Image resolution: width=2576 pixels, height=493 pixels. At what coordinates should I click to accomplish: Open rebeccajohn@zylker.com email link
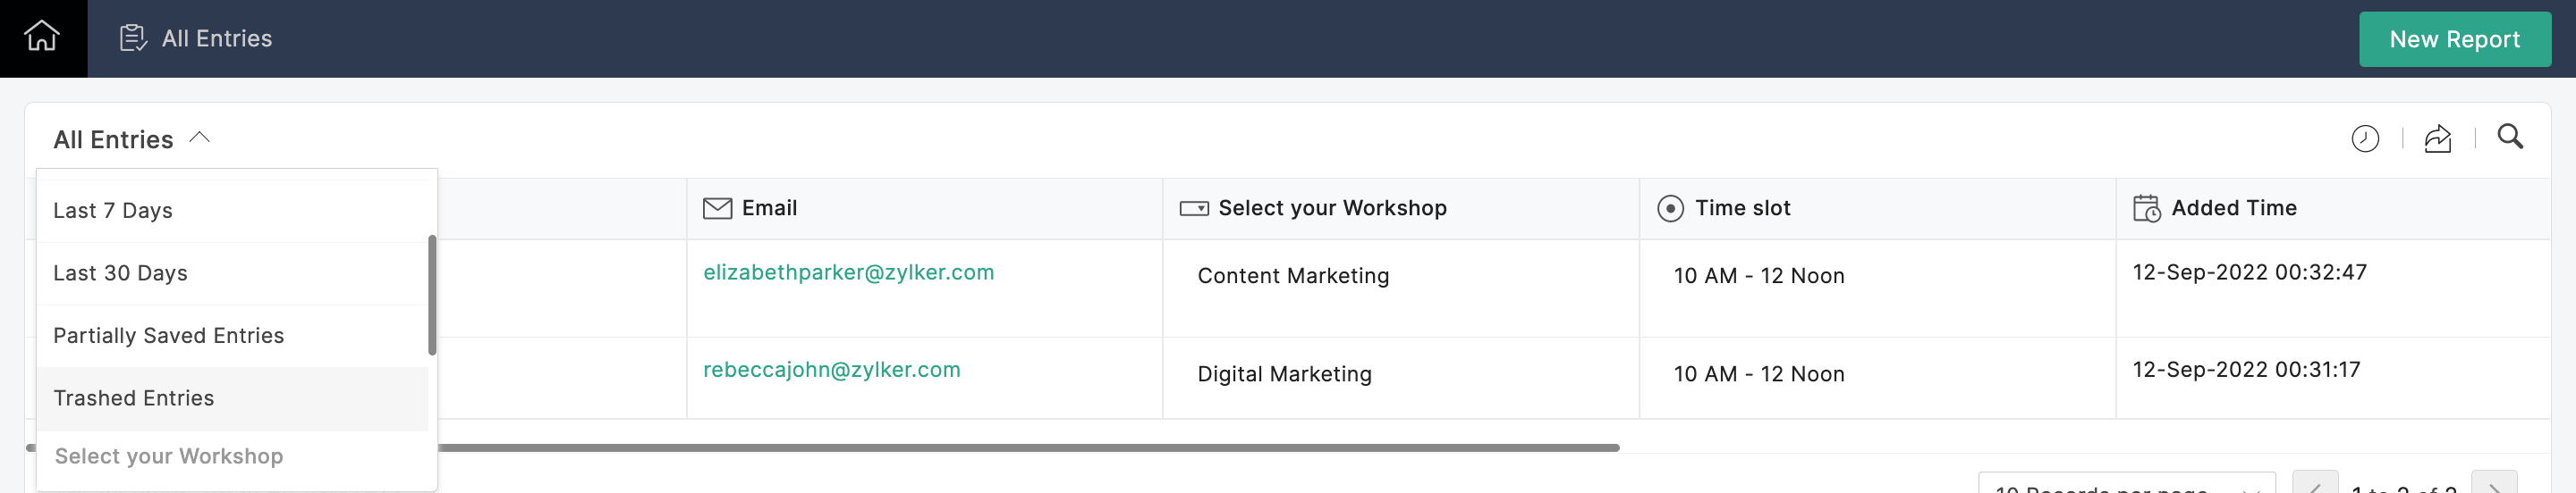pos(831,369)
